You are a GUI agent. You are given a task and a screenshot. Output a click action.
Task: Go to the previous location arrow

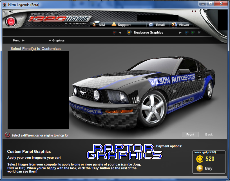pos(120,33)
